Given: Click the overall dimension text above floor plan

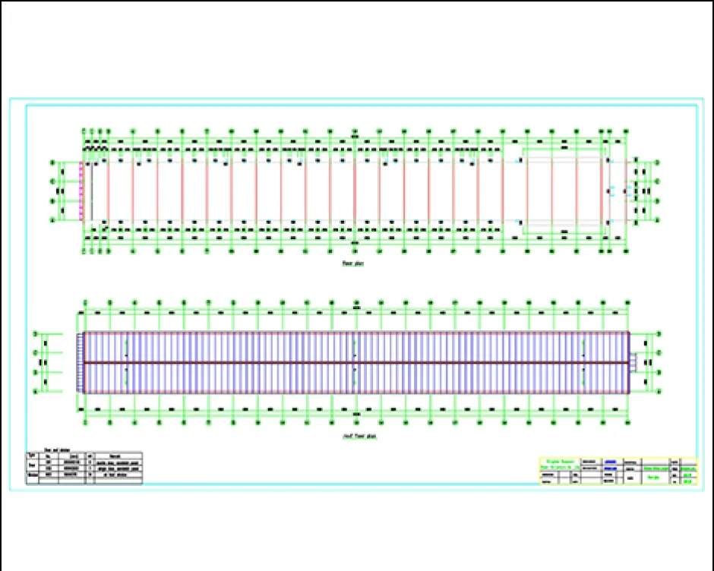Looking at the screenshot, I should click(x=355, y=135).
